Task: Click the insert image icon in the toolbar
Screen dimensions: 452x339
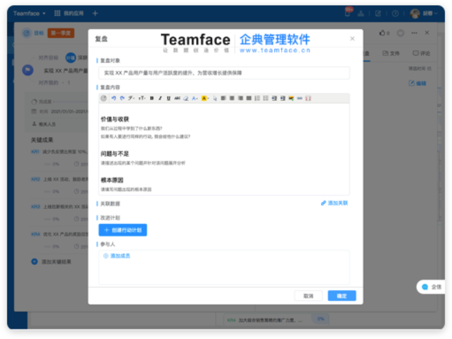Action: [291, 98]
